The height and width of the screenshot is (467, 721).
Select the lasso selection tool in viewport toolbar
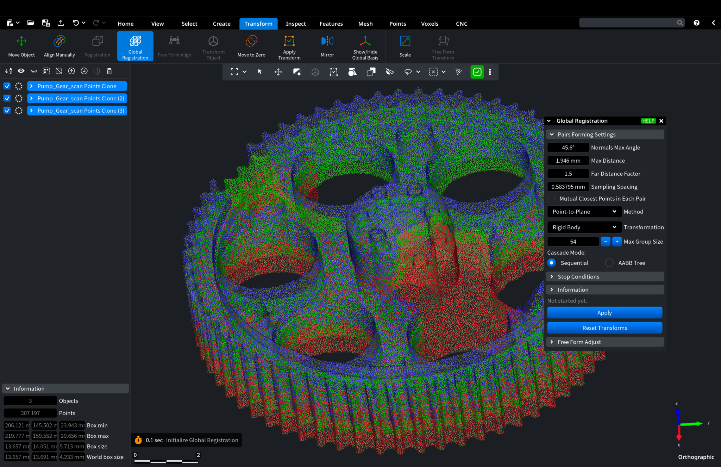pyautogui.click(x=408, y=72)
